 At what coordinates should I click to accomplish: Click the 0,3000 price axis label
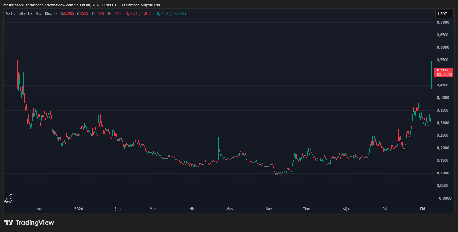pos(443,123)
